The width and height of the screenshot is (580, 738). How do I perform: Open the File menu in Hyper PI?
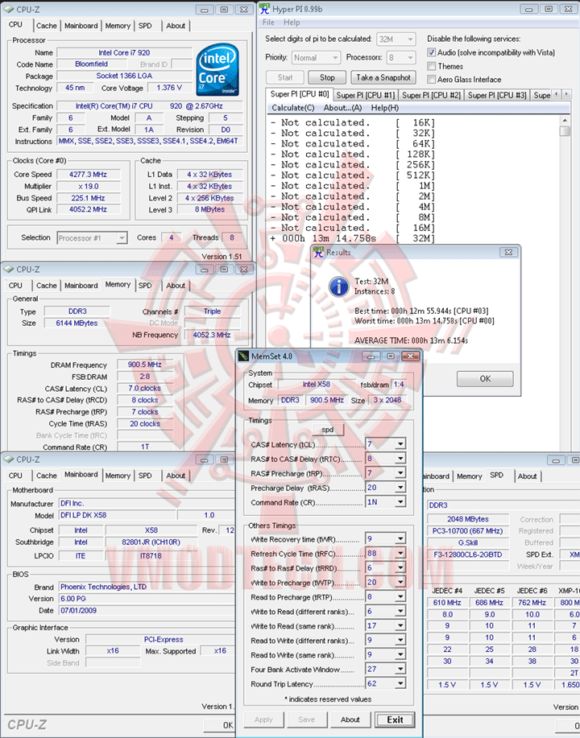click(268, 22)
